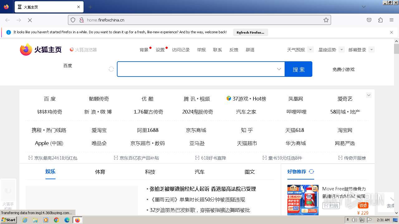Expand the 星座运势 dropdown
This screenshot has width=399, height=224.
click(341, 49)
